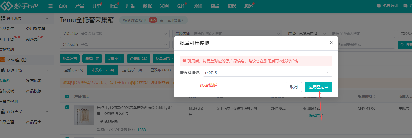The width and height of the screenshot is (412, 138).
Task: Click the CNY 43.00 price cell
Action: pos(366,108)
